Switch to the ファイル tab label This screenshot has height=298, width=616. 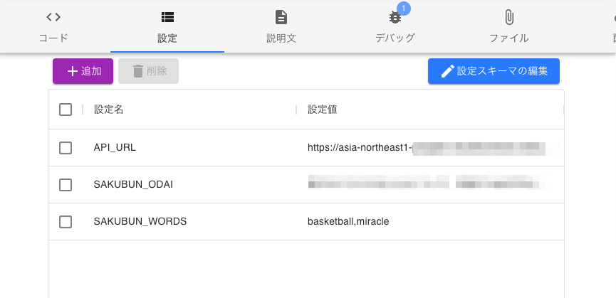(508, 38)
